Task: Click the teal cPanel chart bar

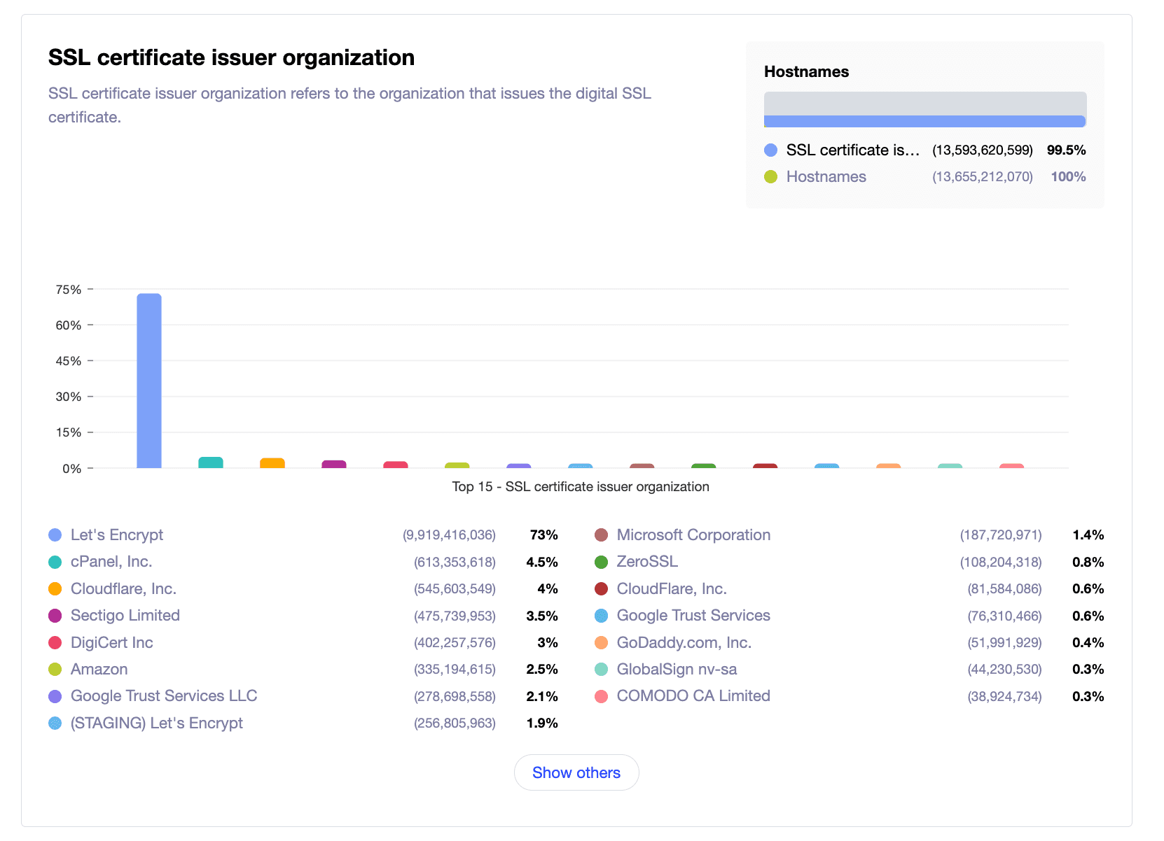Action: tap(211, 462)
